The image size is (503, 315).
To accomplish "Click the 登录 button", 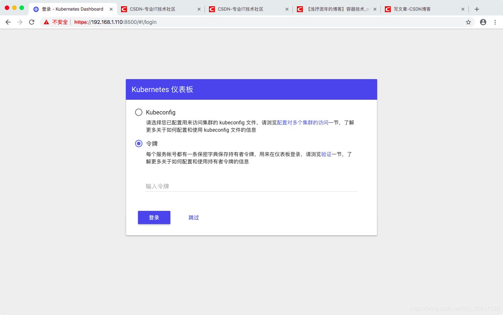I will (x=154, y=217).
